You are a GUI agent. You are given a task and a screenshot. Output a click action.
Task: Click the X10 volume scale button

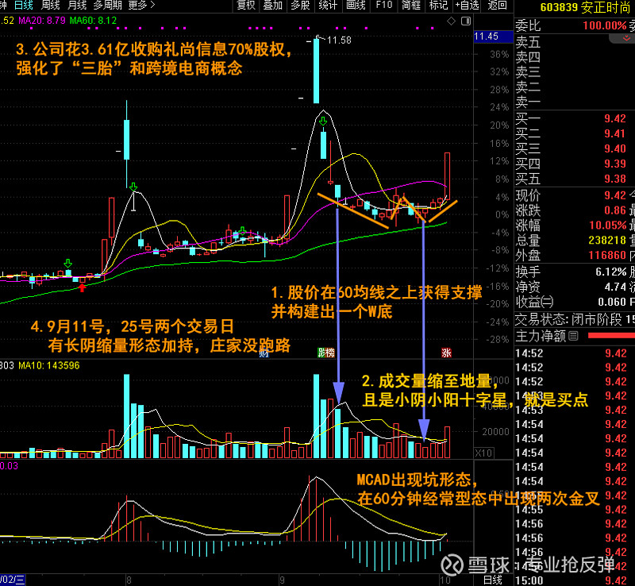[x=483, y=453]
